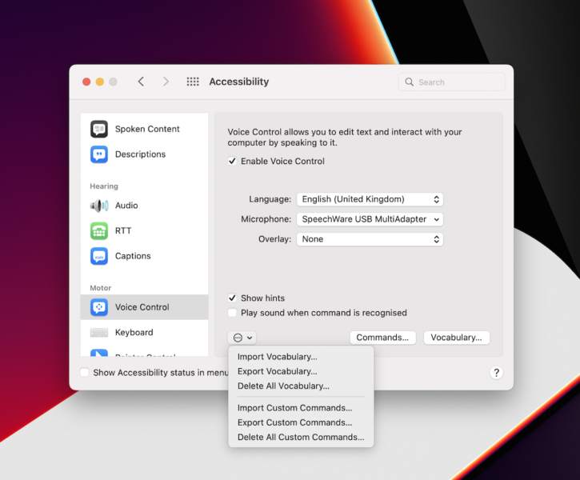Select Export Custom Commands menu item
The height and width of the screenshot is (480, 580).
click(x=294, y=422)
